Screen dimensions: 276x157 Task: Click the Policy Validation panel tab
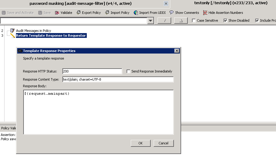coord(8,128)
